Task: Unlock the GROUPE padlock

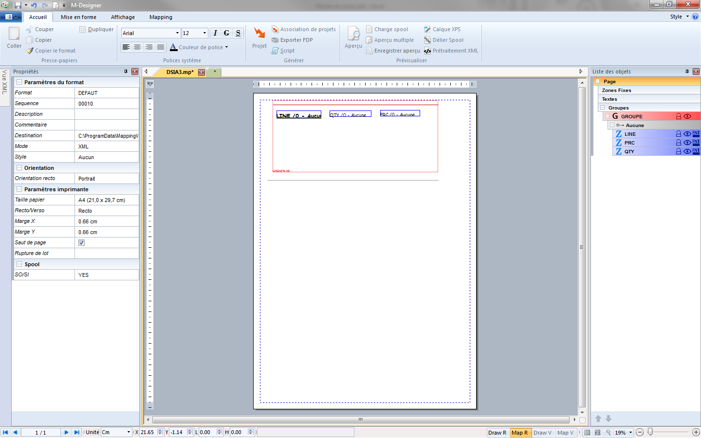Action: [679, 116]
